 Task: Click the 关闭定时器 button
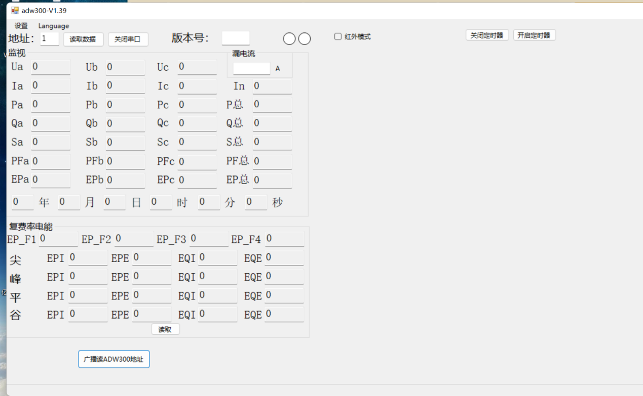click(x=487, y=35)
